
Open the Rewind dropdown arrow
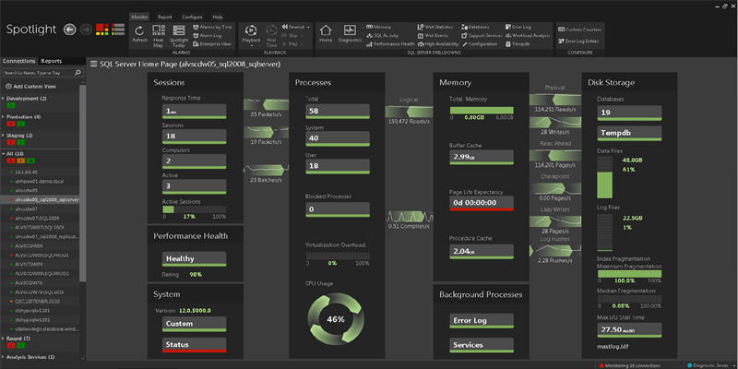coord(308,27)
